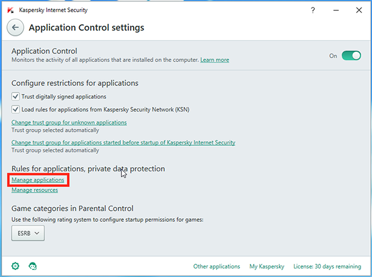This screenshot has width=372, height=277.
Task: Open Manage resources link
Action: click(x=35, y=190)
